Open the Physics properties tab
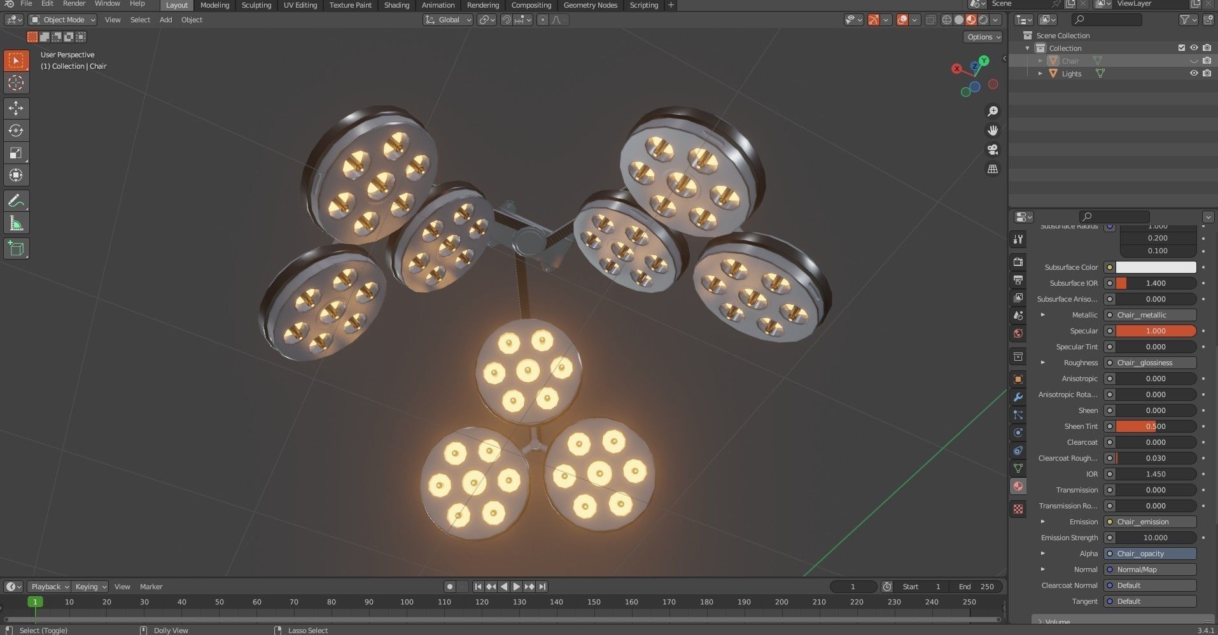This screenshot has width=1218, height=635. point(1018,433)
